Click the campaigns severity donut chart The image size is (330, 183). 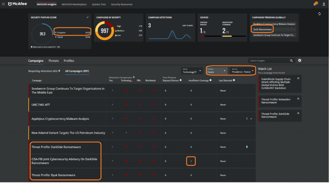105,31
